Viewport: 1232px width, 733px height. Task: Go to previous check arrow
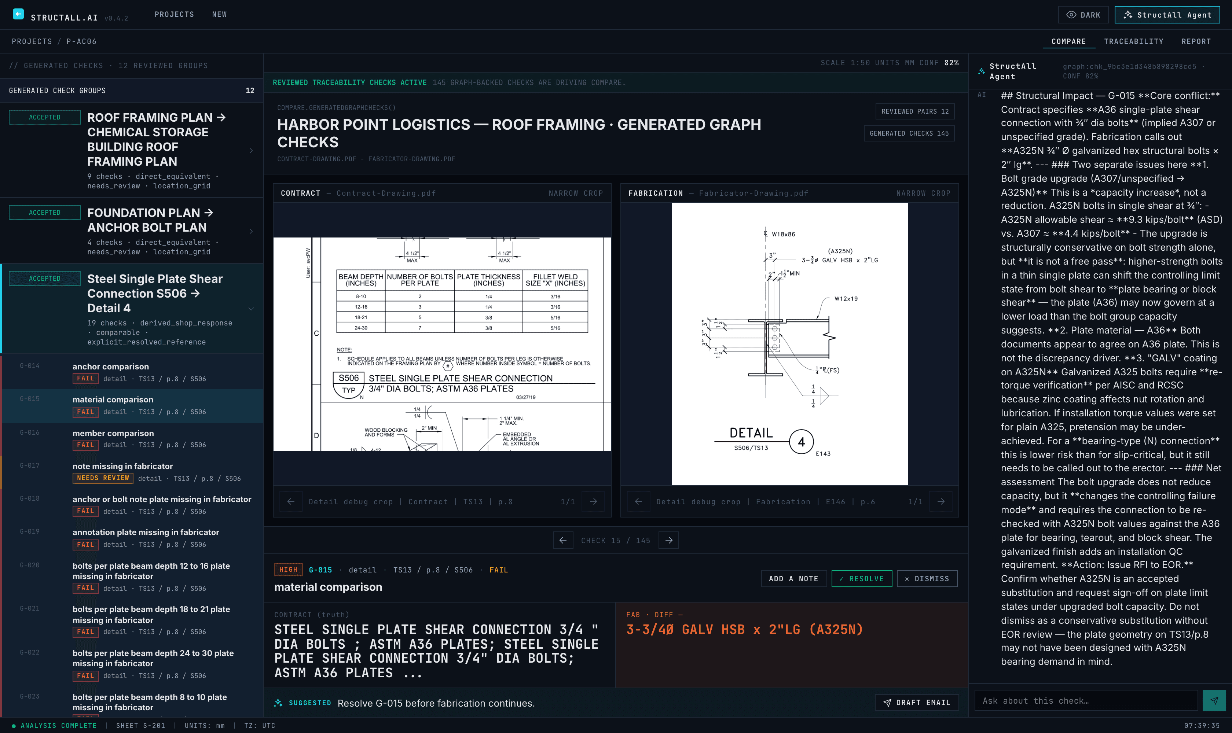[563, 540]
